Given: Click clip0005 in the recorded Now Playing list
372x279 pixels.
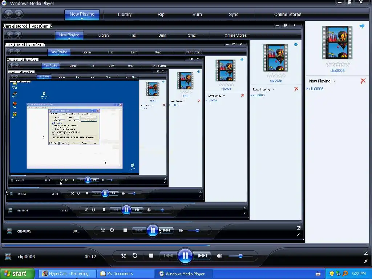Looking at the screenshot, I should [259, 96].
